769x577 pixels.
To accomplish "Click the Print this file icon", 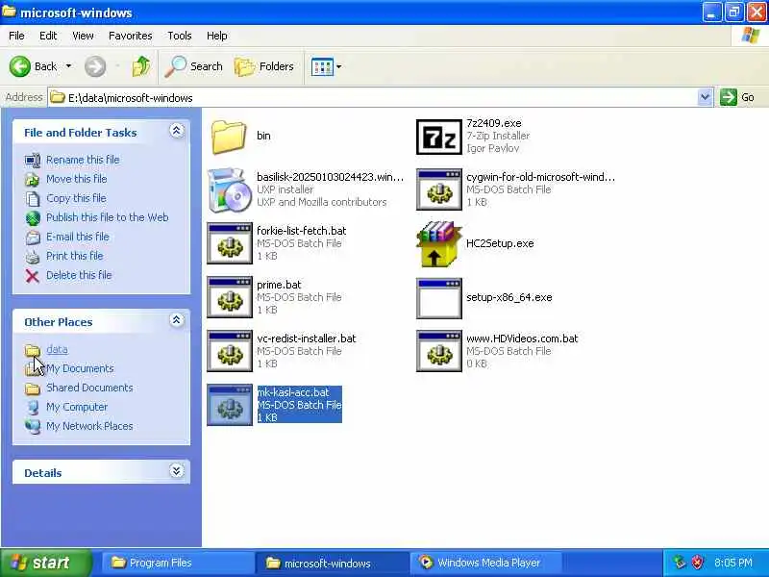I will pyautogui.click(x=33, y=256).
